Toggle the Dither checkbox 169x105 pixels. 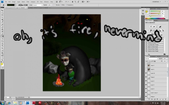click(61, 5)
